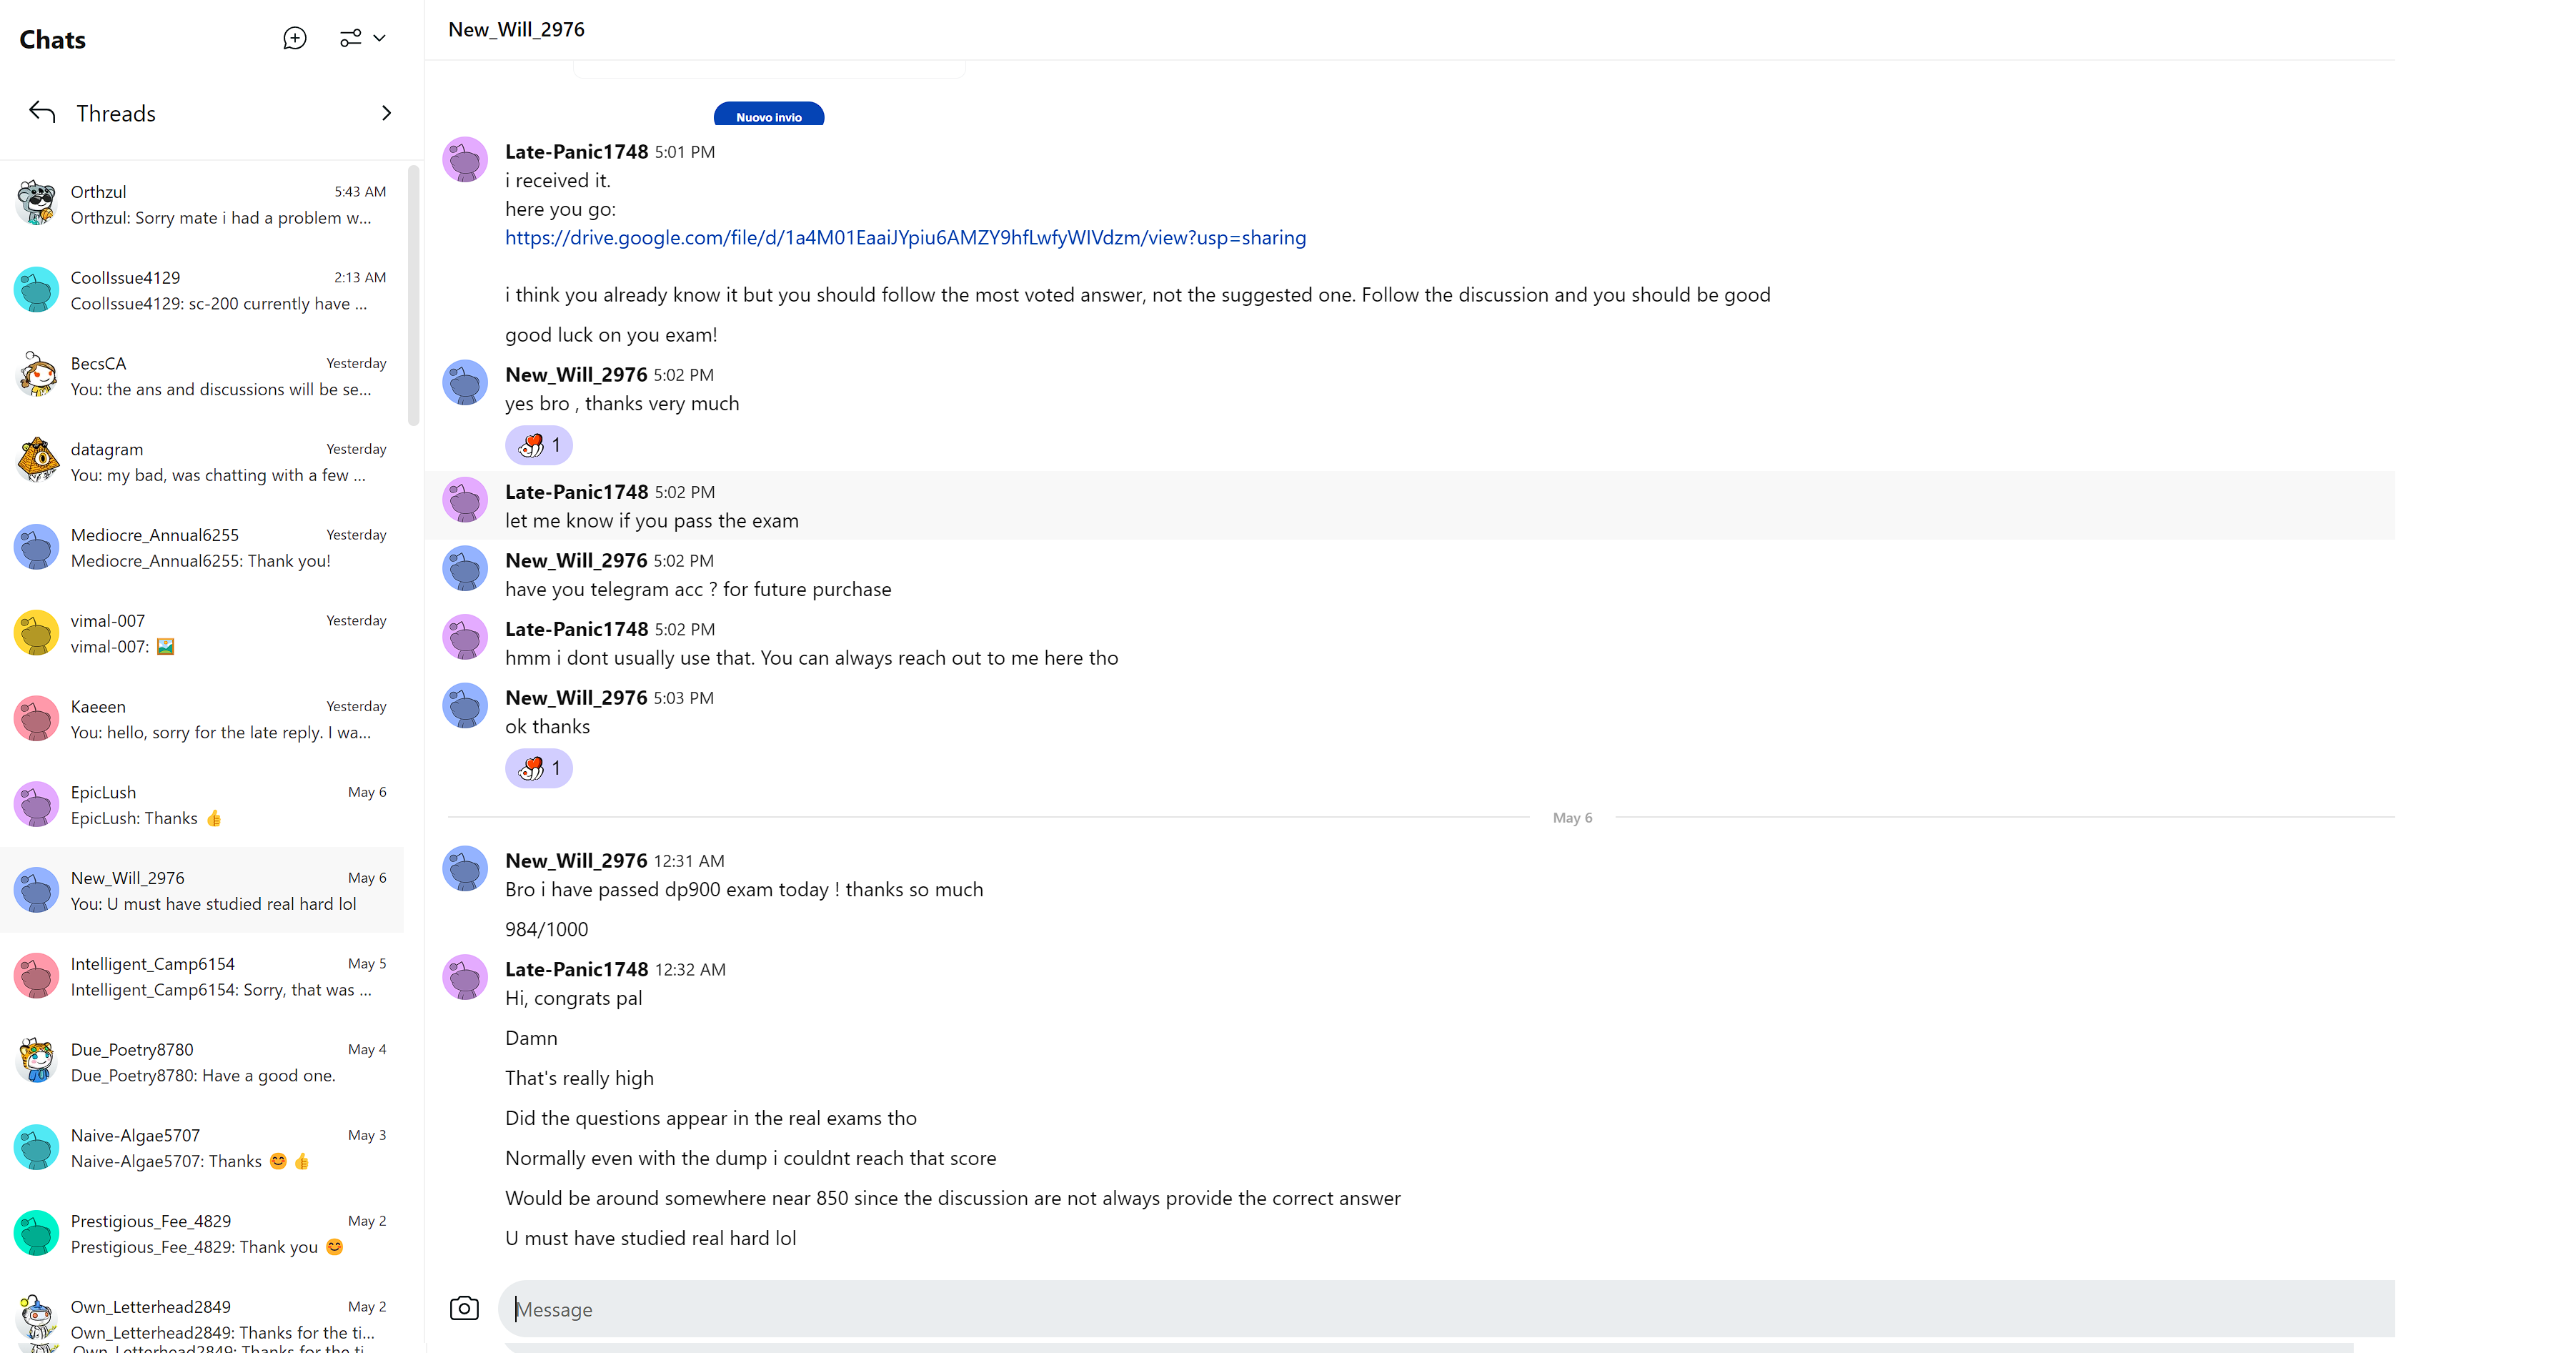Open the chat filter options dropdown
The height and width of the screenshot is (1353, 2576).
coord(362,38)
